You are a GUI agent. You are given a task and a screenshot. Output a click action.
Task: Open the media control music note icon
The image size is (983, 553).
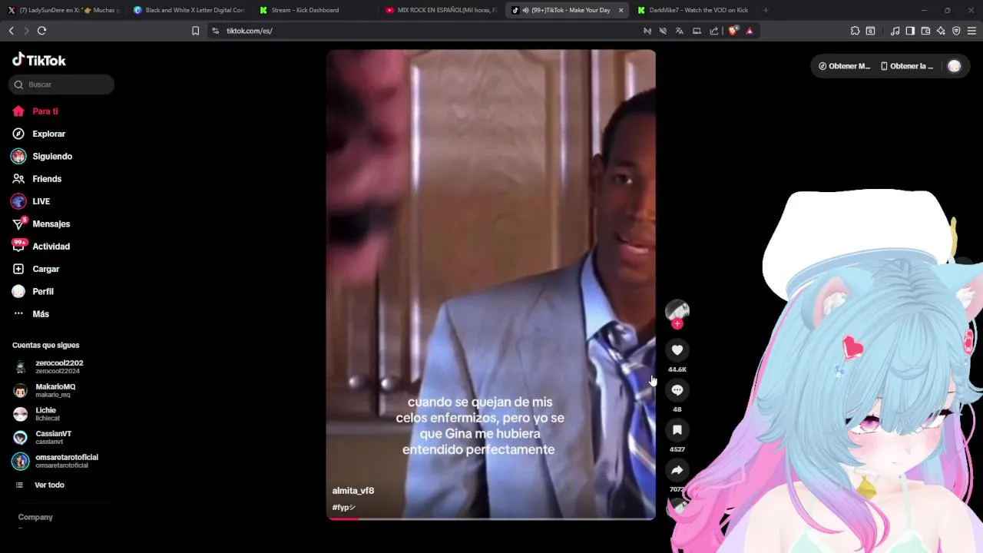coord(895,31)
